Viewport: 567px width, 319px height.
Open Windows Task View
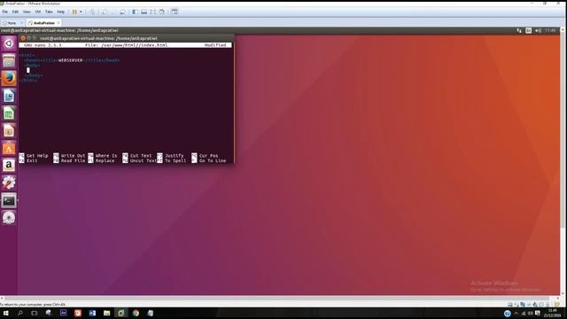(x=34, y=313)
